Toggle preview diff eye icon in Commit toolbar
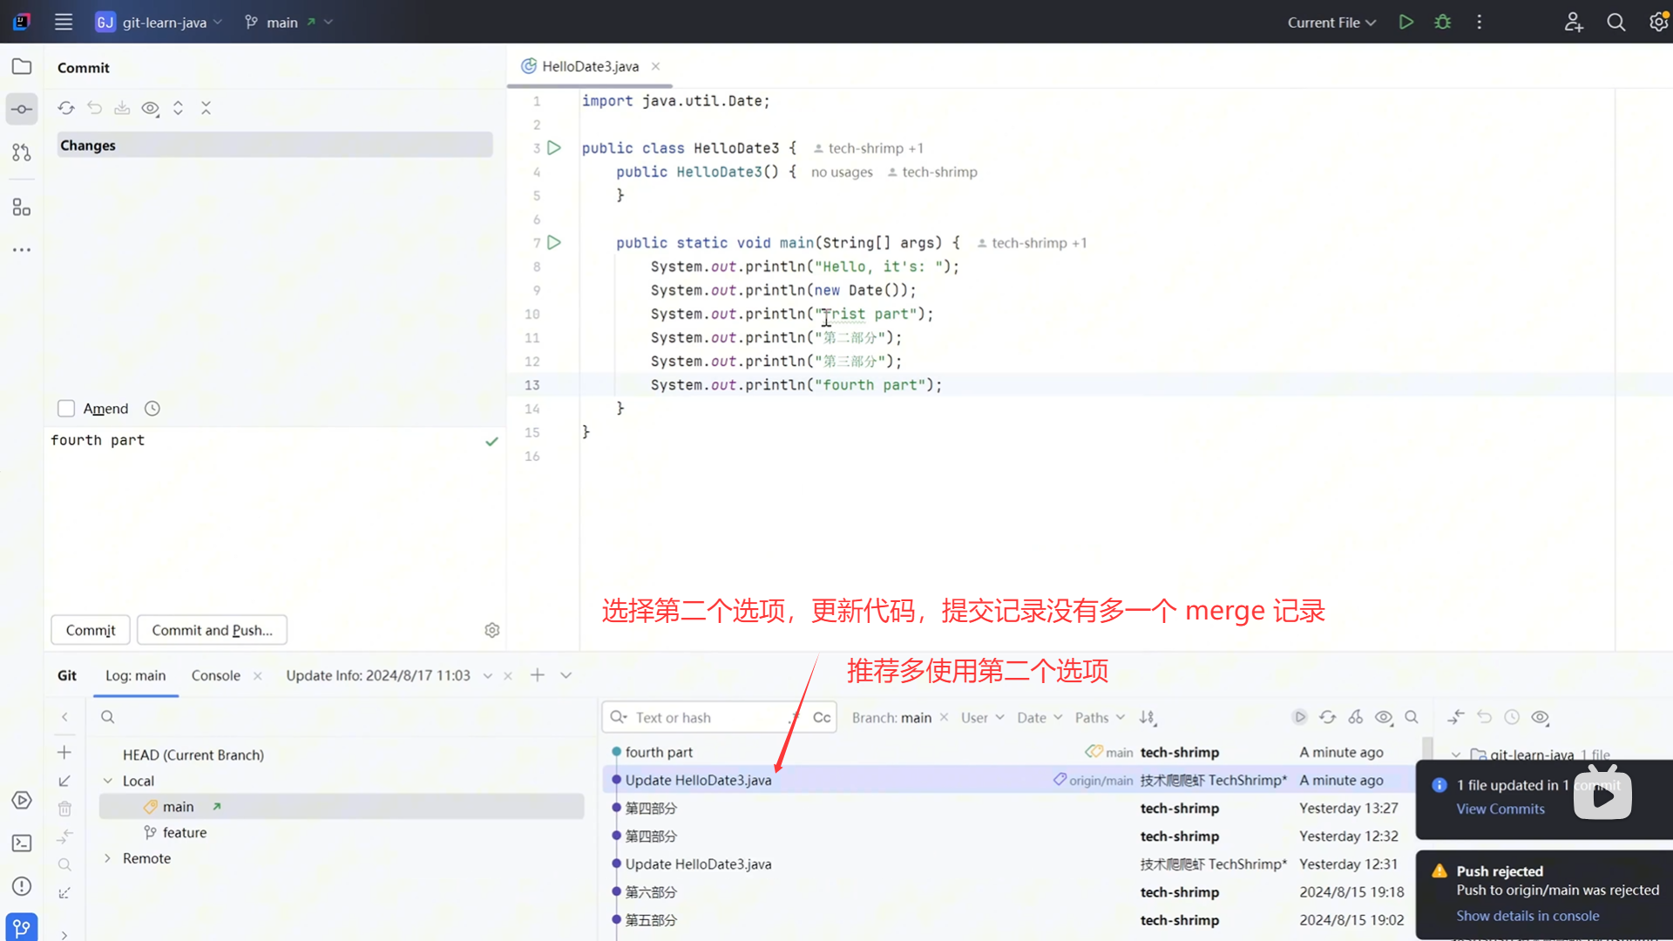This screenshot has height=941, width=1673. coord(150,108)
